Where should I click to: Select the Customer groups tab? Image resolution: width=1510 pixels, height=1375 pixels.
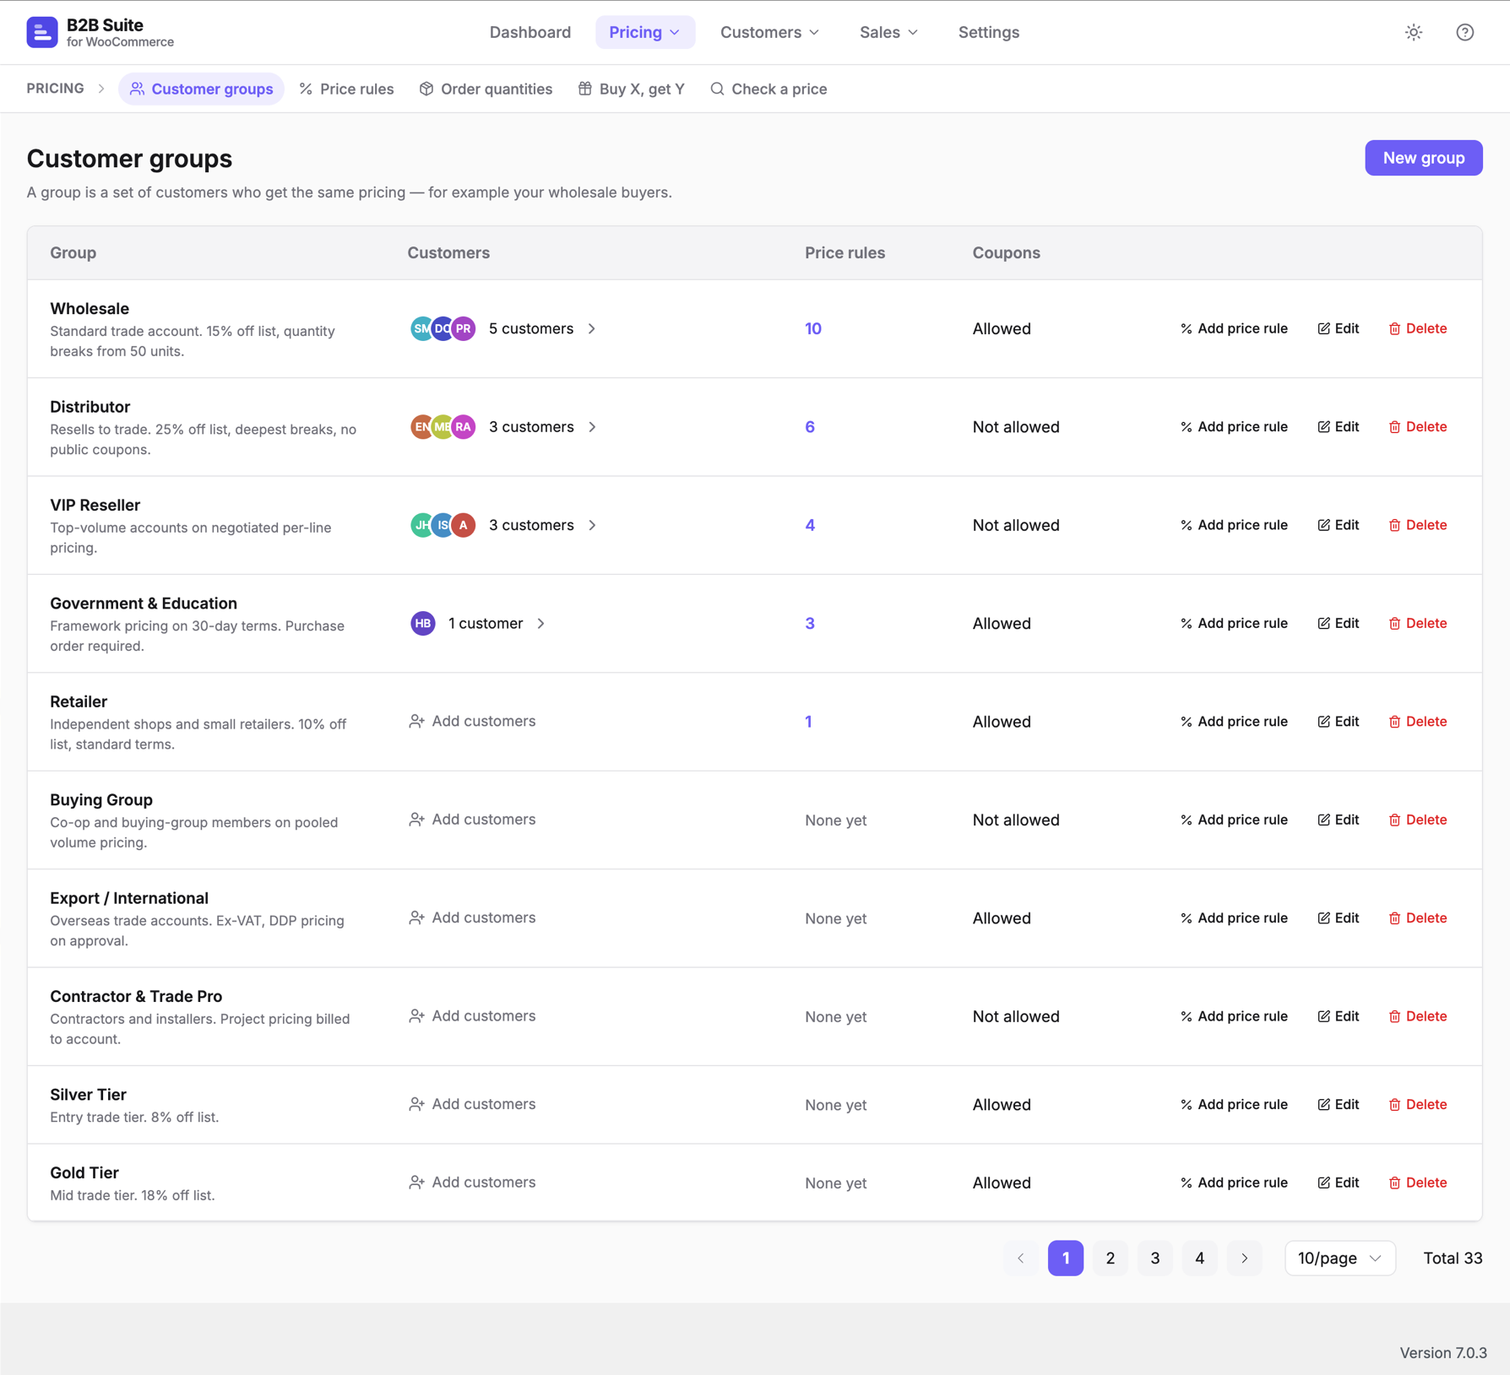pyautogui.click(x=201, y=89)
